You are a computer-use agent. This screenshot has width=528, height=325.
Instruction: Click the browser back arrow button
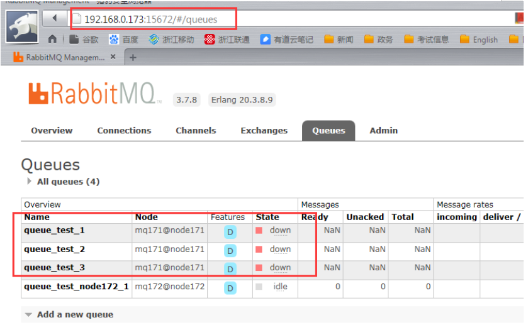pos(54,18)
